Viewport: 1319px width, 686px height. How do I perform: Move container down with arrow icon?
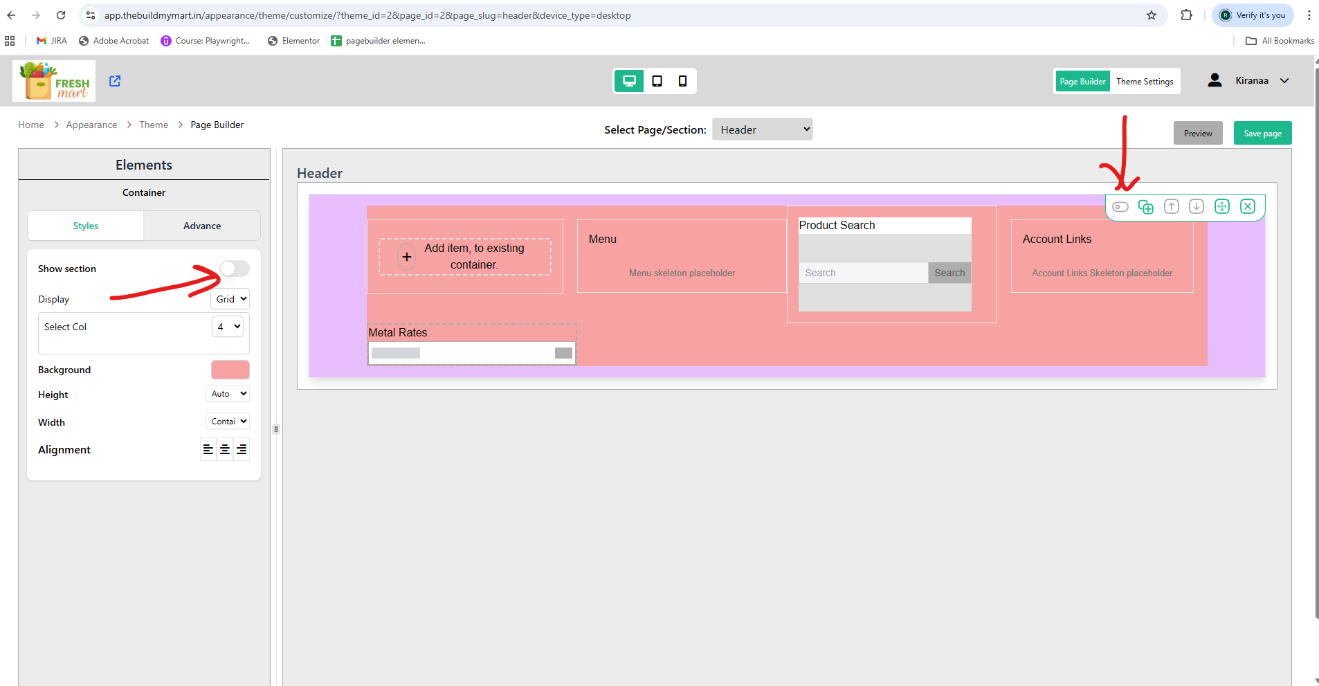pyautogui.click(x=1197, y=206)
